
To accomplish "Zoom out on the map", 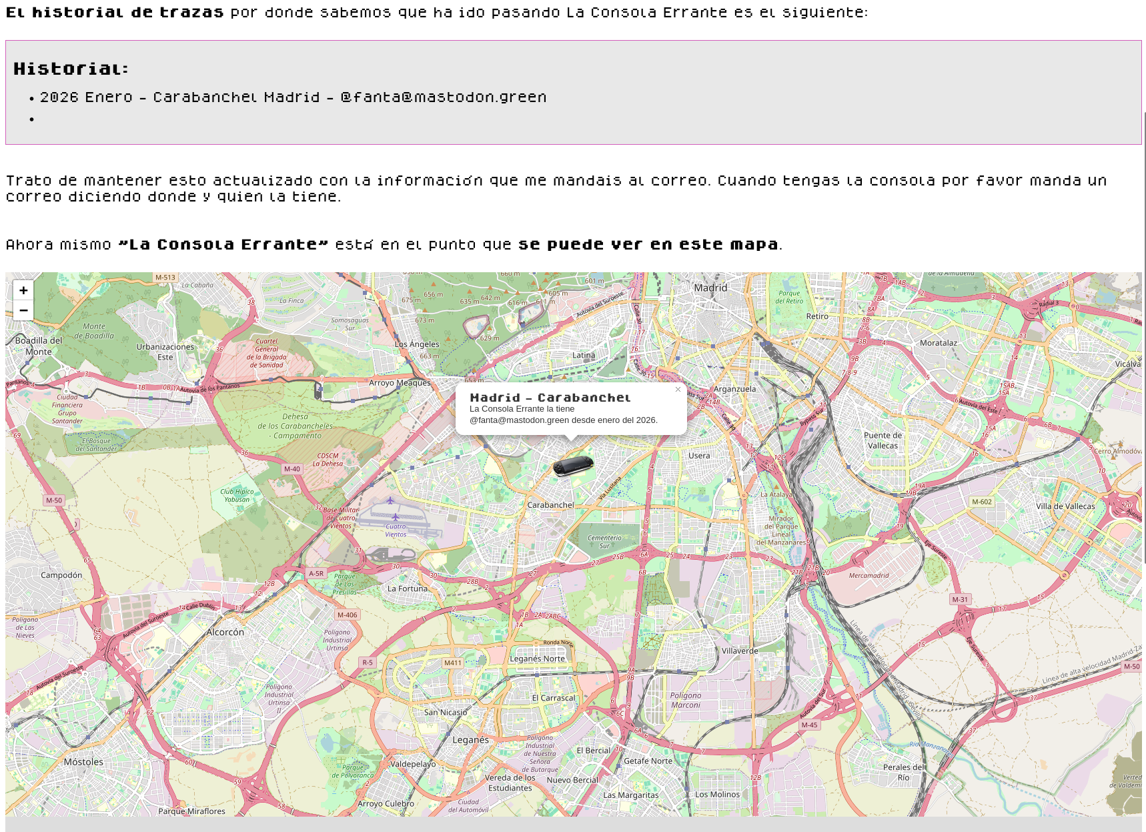I will [x=23, y=310].
